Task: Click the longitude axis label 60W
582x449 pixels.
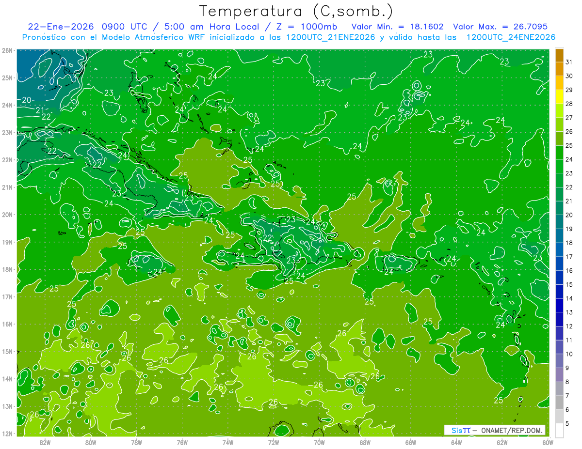Action: (548, 442)
